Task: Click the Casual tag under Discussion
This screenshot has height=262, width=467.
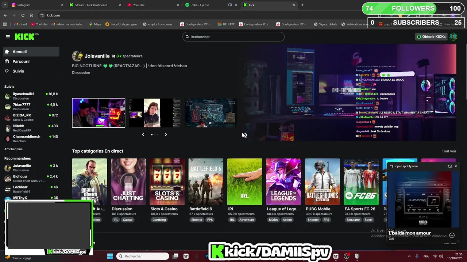Action: click(x=128, y=220)
